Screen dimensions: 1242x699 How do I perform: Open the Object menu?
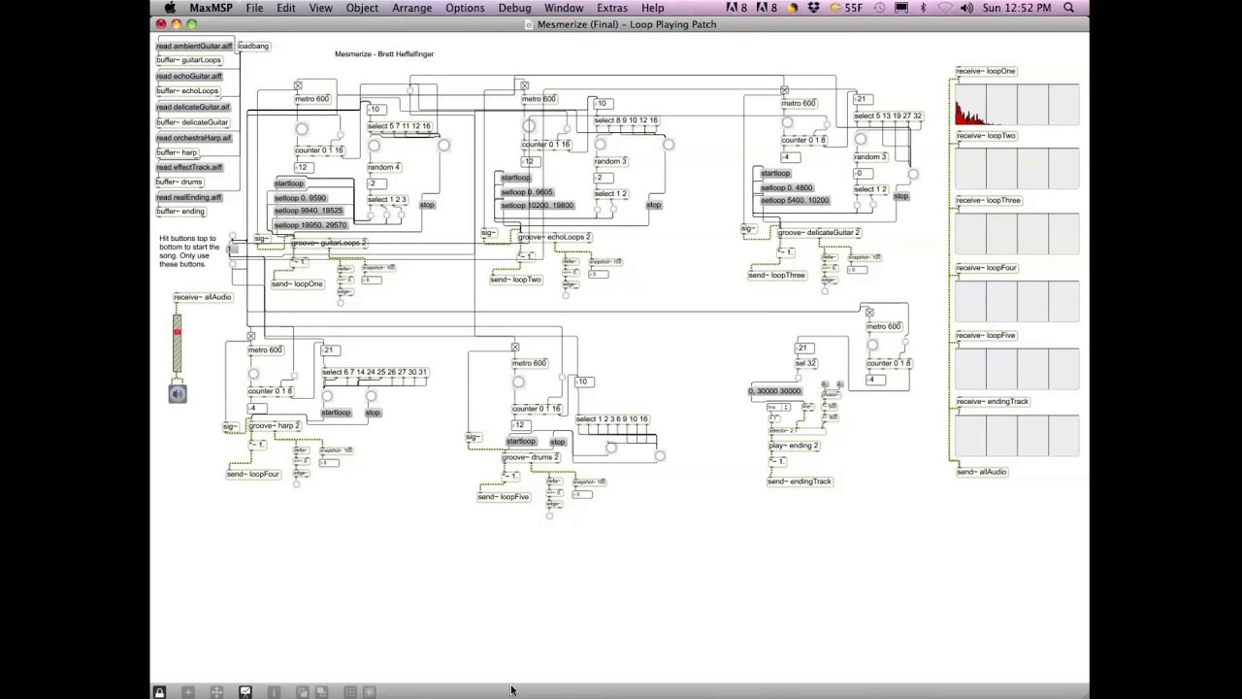pos(362,8)
